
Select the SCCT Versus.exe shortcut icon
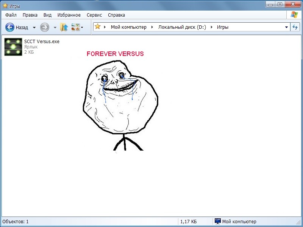click(13, 47)
